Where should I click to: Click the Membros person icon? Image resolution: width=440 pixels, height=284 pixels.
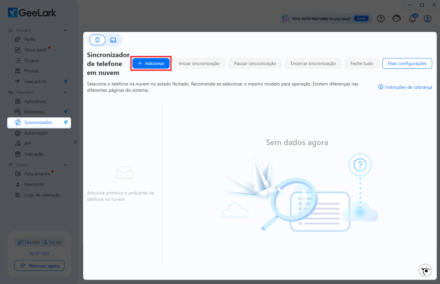(x=18, y=184)
